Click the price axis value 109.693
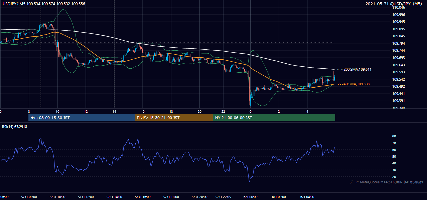This screenshot has height=200, width=427. [x=399, y=58]
